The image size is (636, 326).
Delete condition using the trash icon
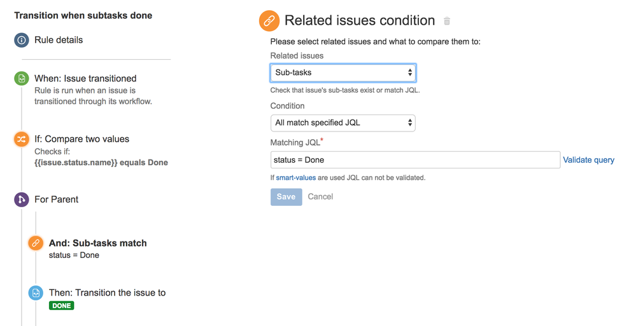pyautogui.click(x=446, y=21)
